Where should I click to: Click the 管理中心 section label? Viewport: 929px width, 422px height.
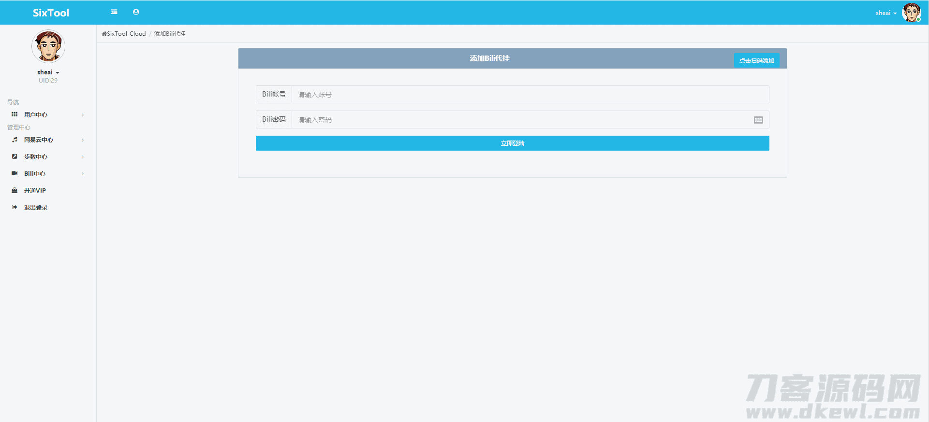coord(19,127)
